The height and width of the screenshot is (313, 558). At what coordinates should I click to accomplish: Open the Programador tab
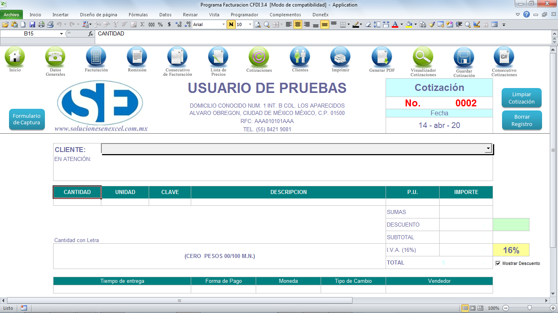tap(245, 15)
